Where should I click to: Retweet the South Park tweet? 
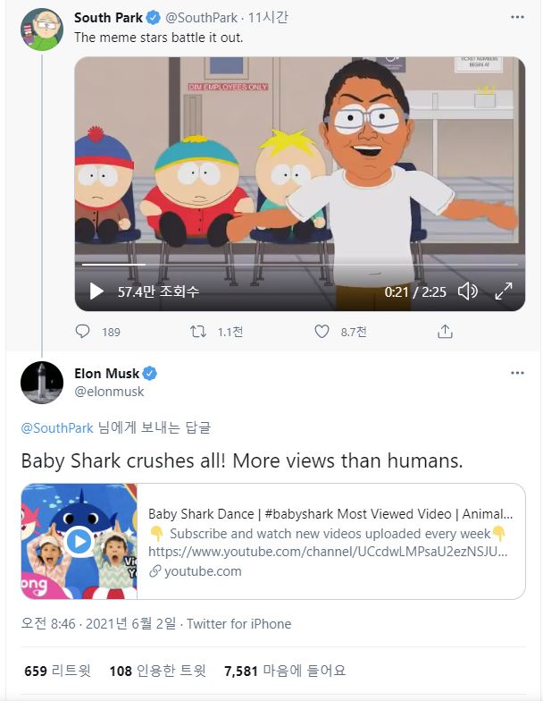pyautogui.click(x=198, y=332)
